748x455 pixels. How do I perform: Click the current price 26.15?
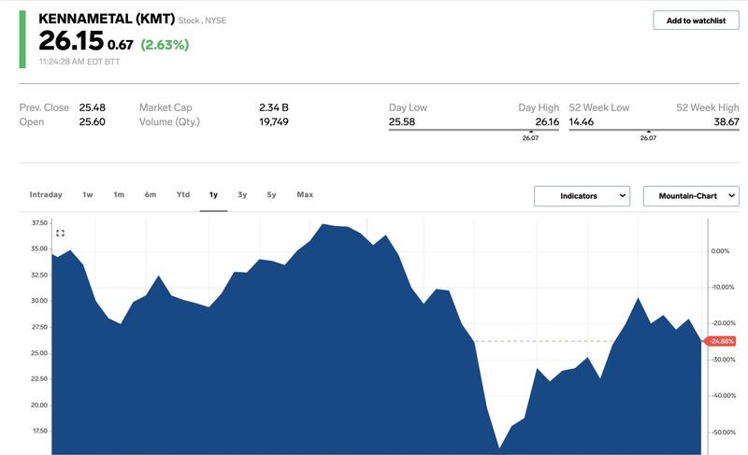pos(71,40)
